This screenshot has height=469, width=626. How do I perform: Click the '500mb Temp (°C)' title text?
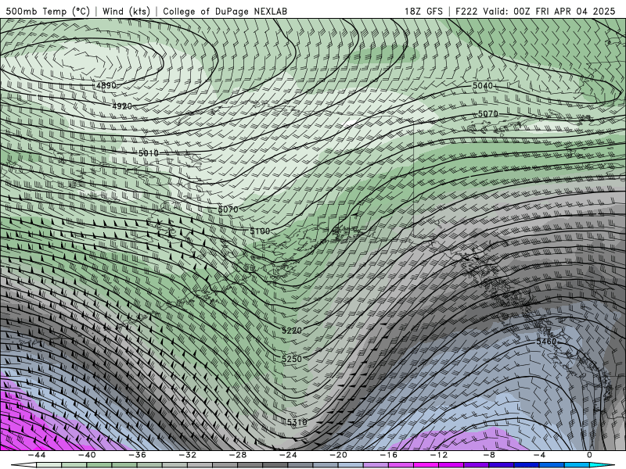48,11
